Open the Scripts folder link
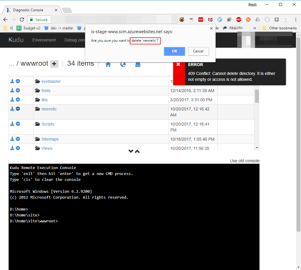Viewport: 301px width, 270px height. (x=48, y=124)
